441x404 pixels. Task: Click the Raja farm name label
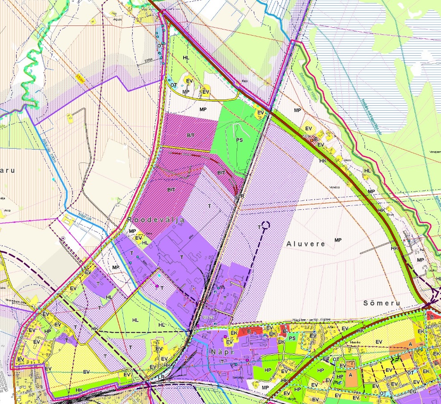[x=244, y=82]
